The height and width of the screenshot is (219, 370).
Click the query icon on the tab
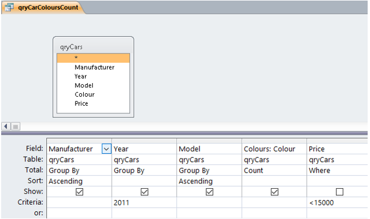pos(9,7)
